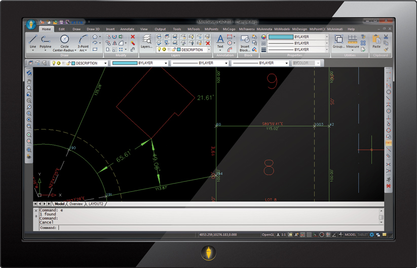
Task: Choose the Circle Center-Radius tool
Action: coord(64,41)
